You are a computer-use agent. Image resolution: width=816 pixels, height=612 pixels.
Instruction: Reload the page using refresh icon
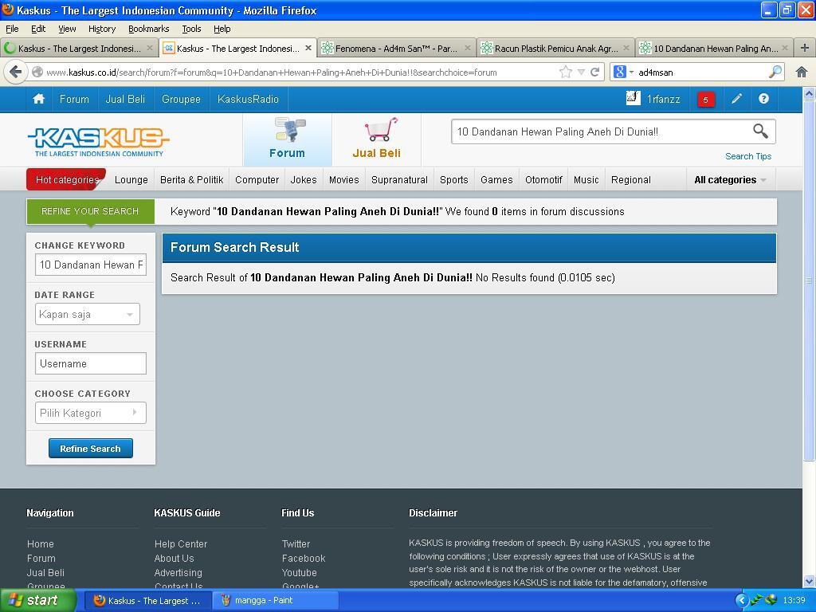coord(594,72)
